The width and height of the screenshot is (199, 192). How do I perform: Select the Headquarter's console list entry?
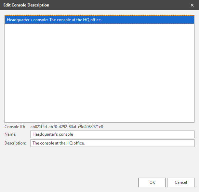pos(99,20)
